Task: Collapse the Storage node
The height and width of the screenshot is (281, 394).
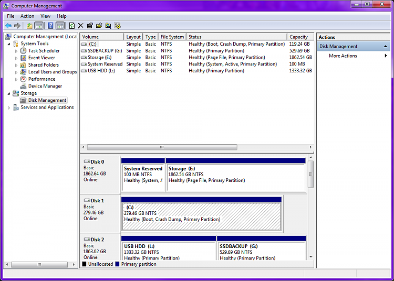Action: tap(9, 93)
